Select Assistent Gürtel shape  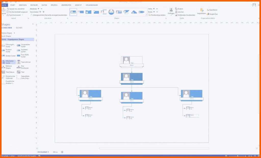coord(22,51)
